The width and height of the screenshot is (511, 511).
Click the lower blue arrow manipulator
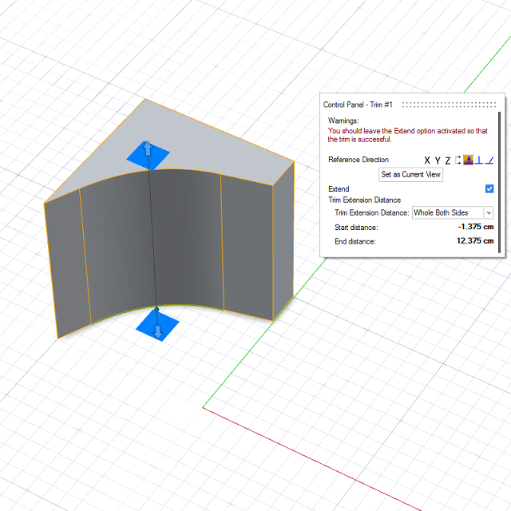[157, 327]
